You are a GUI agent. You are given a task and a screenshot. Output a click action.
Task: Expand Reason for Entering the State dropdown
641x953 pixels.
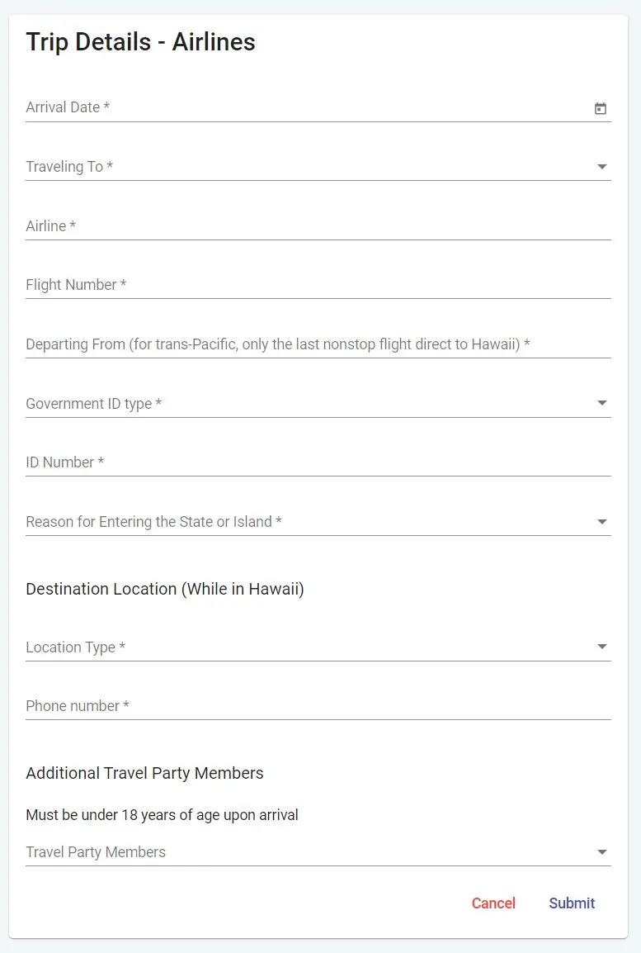pyautogui.click(x=305, y=522)
